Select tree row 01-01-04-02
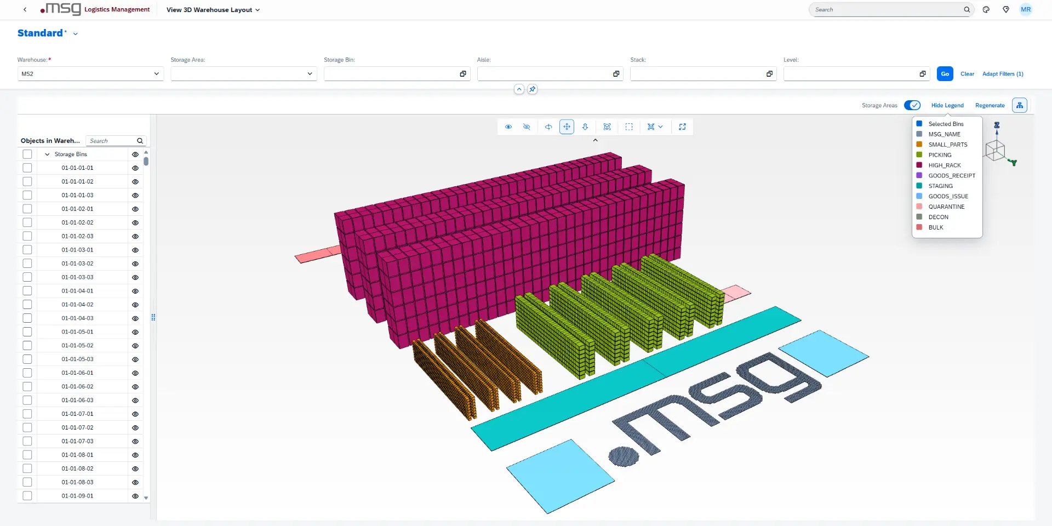Screen dimensions: 1052x526 coord(77,305)
